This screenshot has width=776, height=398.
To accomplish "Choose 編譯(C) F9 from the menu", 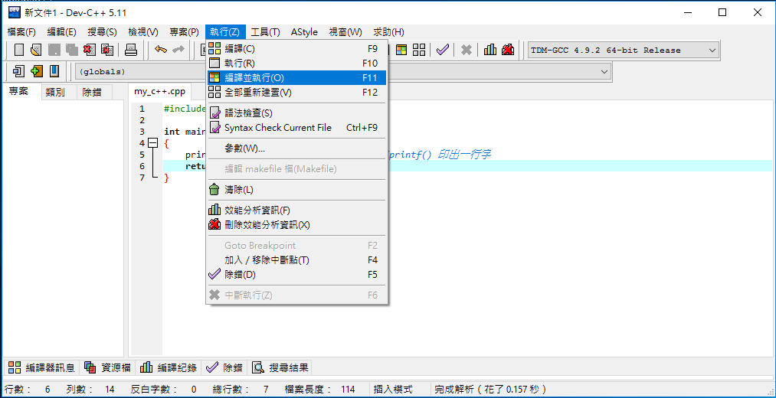I will 297,49.
